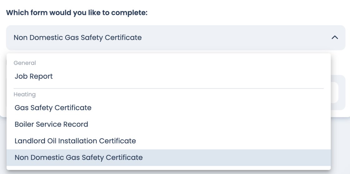Viewport: 350px width, 174px height.
Task: Set the form to Gas Safety Certificate
Action: [53, 108]
